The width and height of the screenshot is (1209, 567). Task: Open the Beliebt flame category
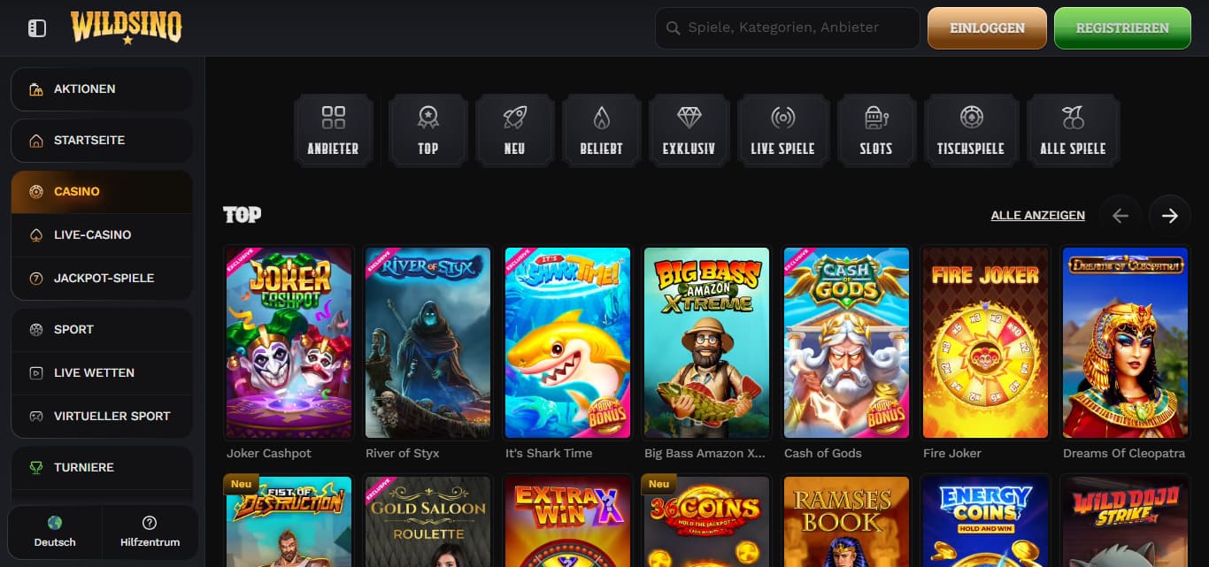pyautogui.click(x=602, y=130)
